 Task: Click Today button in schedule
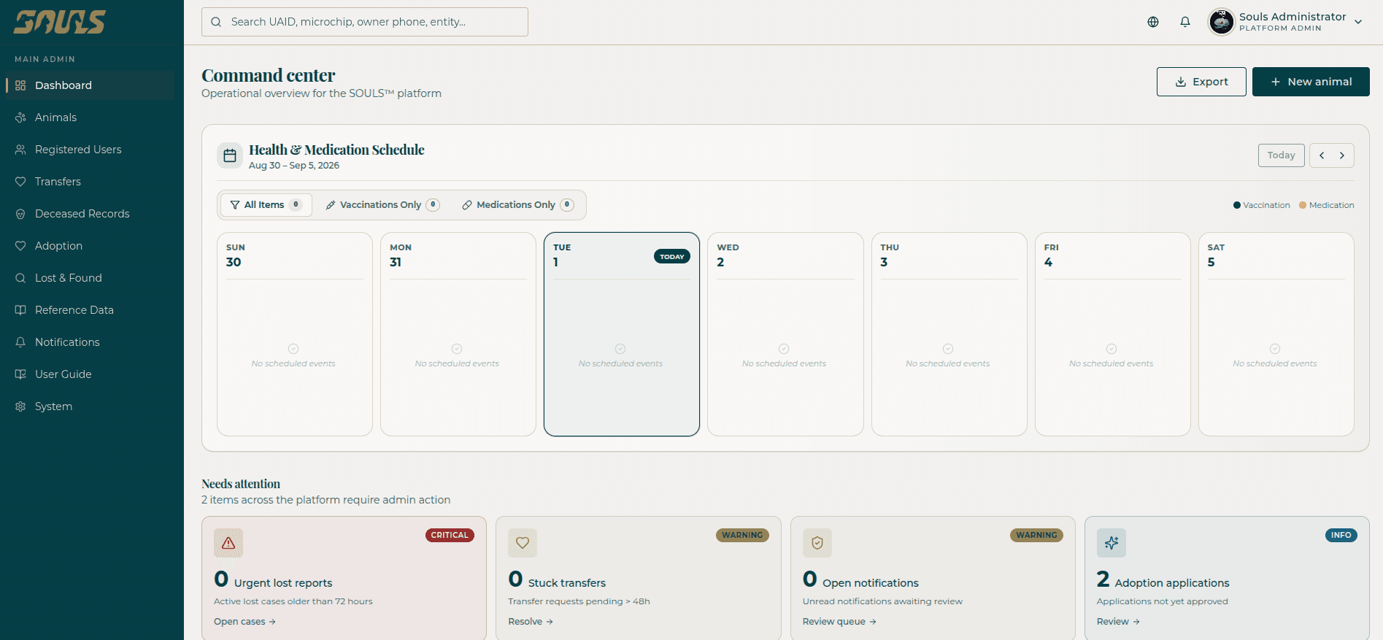point(1281,155)
